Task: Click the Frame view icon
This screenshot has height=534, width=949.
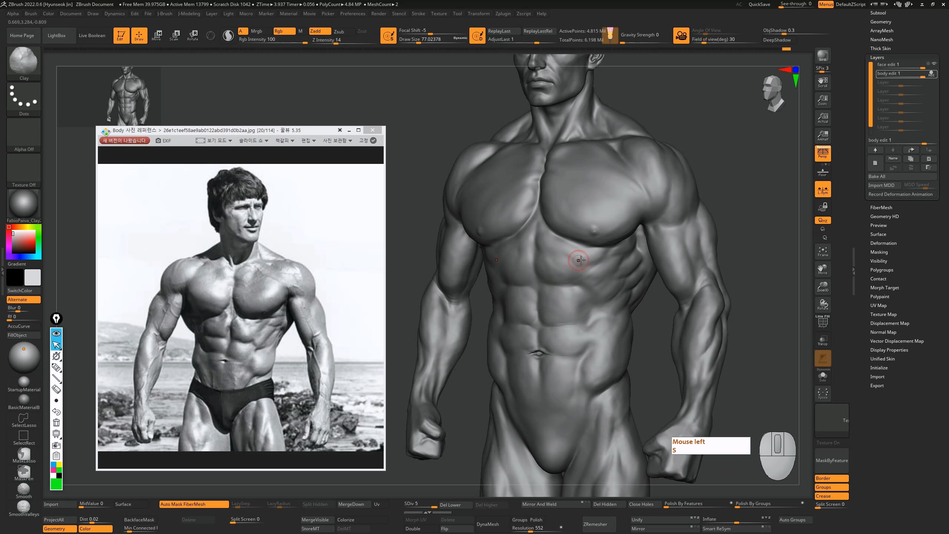Action: pos(823,251)
